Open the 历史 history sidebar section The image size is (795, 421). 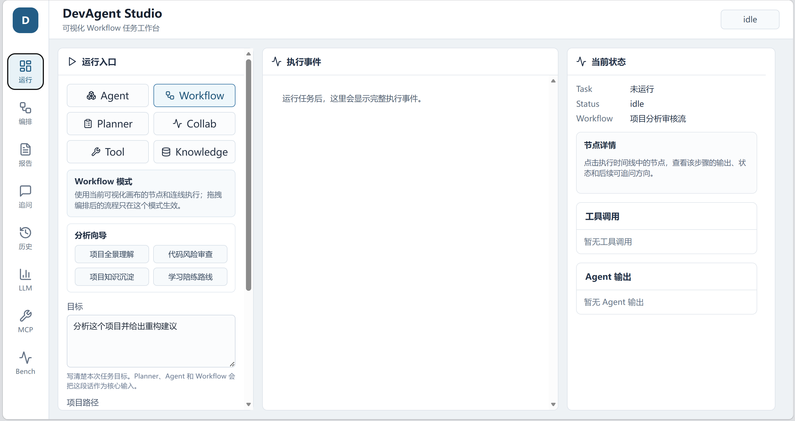(x=25, y=238)
